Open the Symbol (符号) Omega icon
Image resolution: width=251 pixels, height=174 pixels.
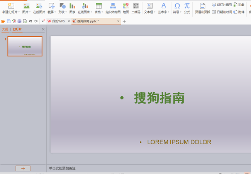pos(177,6)
